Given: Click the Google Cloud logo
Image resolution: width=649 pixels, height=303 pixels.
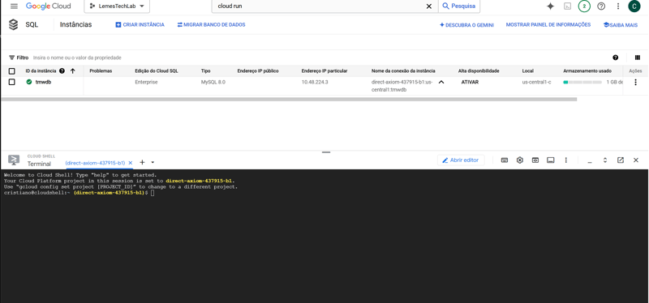Looking at the screenshot, I should point(48,6).
